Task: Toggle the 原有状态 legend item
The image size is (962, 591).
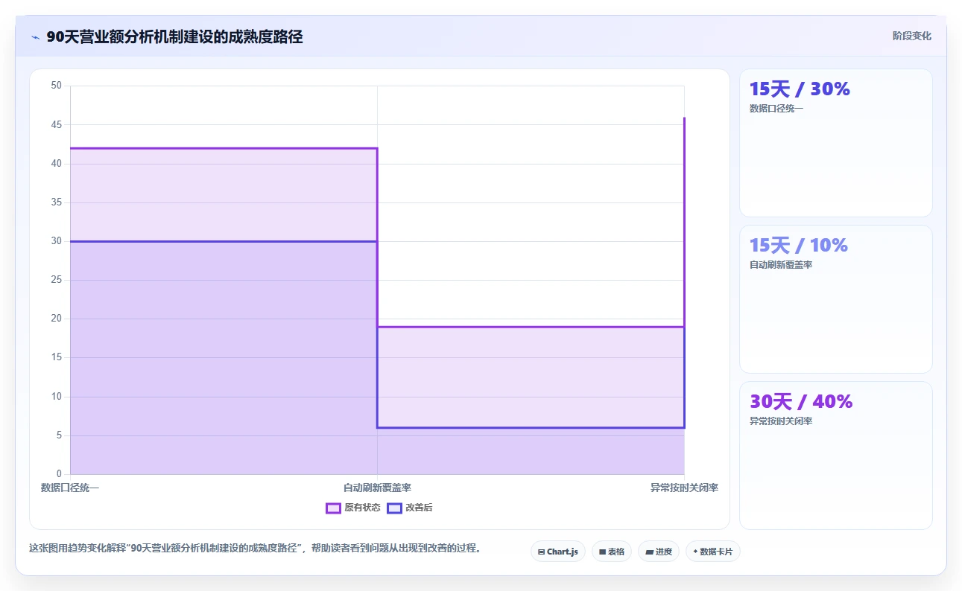Action: click(353, 508)
